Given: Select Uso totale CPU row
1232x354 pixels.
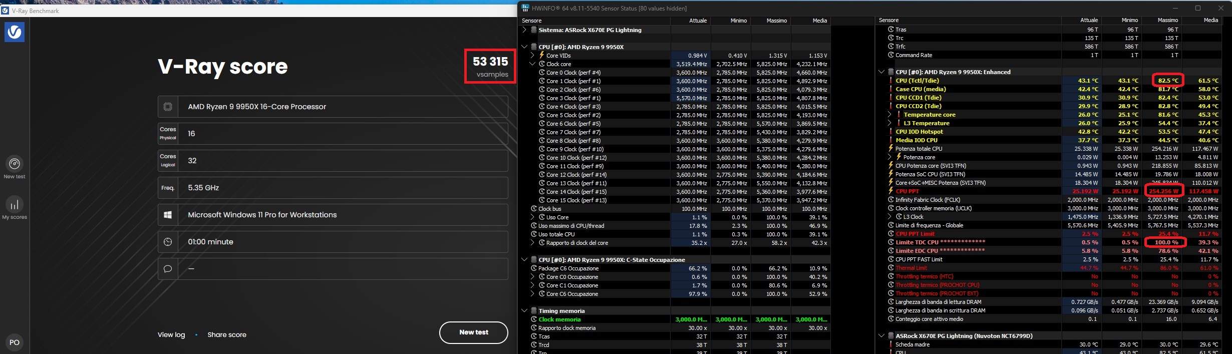Looking at the screenshot, I should [x=674, y=234].
